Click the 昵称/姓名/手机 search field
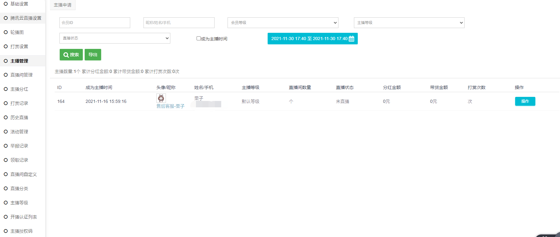This screenshot has width=560, height=237. coord(179,23)
